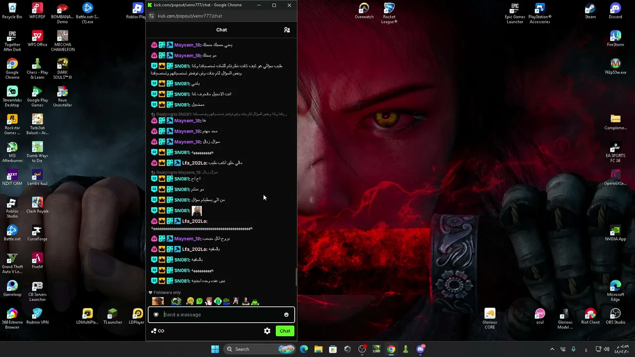Open channel points icon beside infinity symbol
The image size is (635, 357).
point(153,331)
